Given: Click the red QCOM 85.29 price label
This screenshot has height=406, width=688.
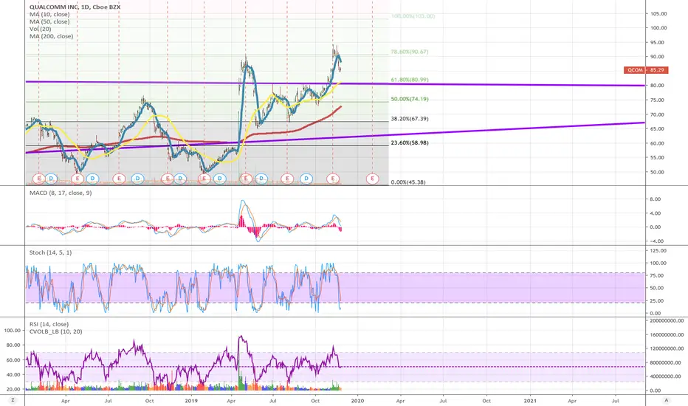Looking at the screenshot, I should tap(646, 70).
